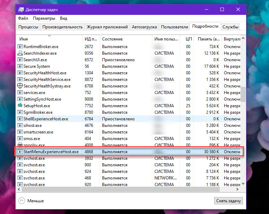
Task: Click the vertical scrollbar thumb
Action: tap(243, 94)
